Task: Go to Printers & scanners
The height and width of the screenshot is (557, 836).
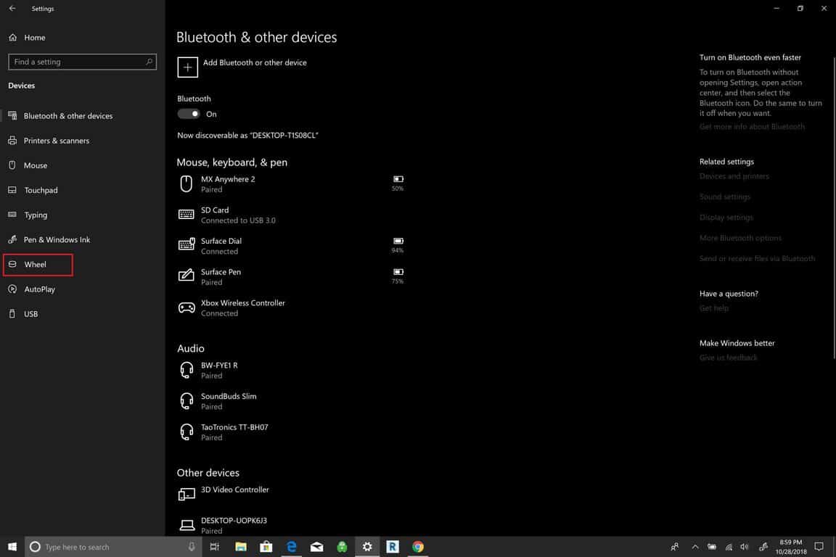Action: click(x=56, y=141)
